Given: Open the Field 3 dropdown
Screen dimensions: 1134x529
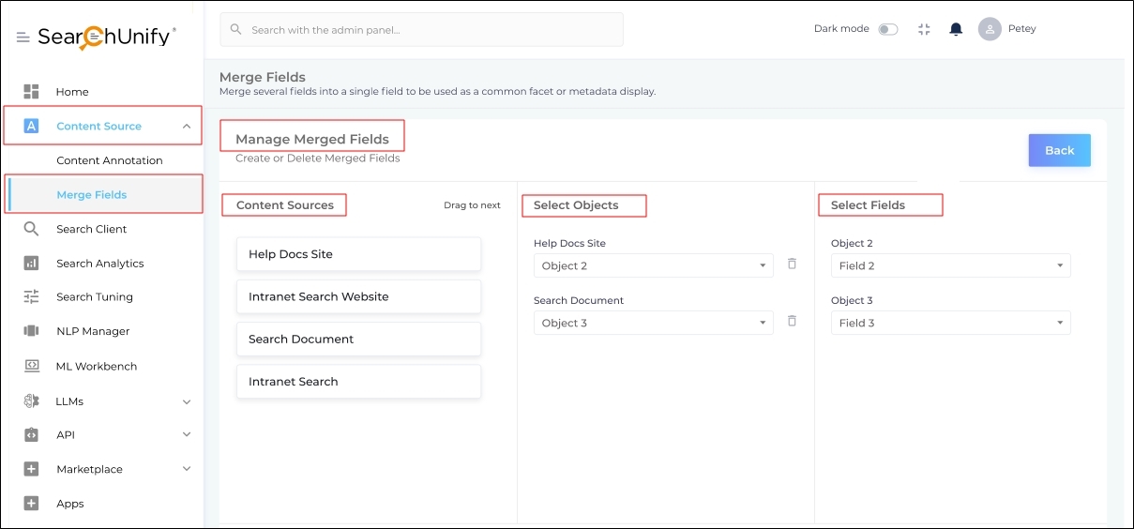Looking at the screenshot, I should pos(950,323).
